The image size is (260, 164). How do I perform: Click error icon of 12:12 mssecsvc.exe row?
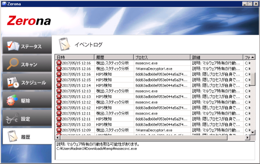tap(59, 102)
